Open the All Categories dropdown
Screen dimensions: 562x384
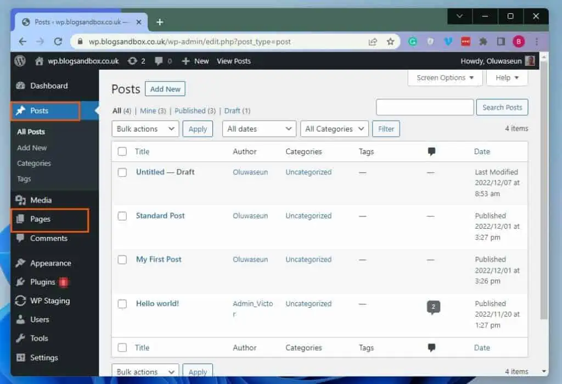point(334,128)
